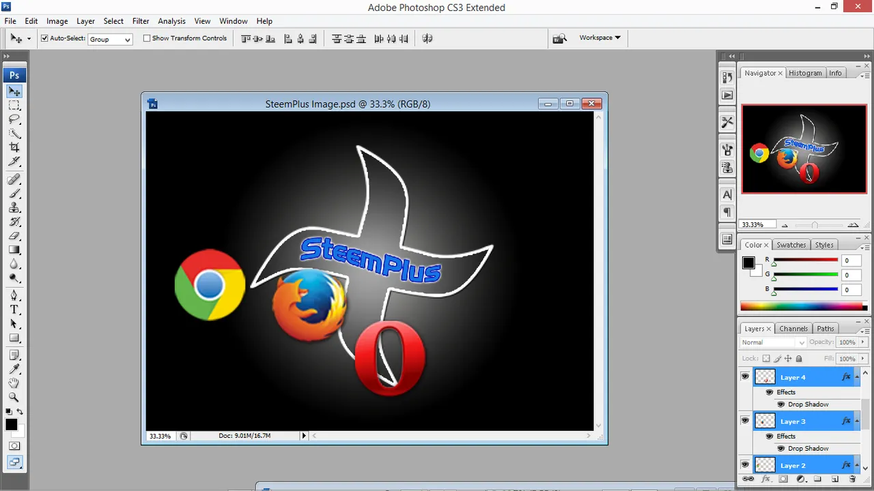Hide Layer 2 with its eye icon

(x=745, y=464)
